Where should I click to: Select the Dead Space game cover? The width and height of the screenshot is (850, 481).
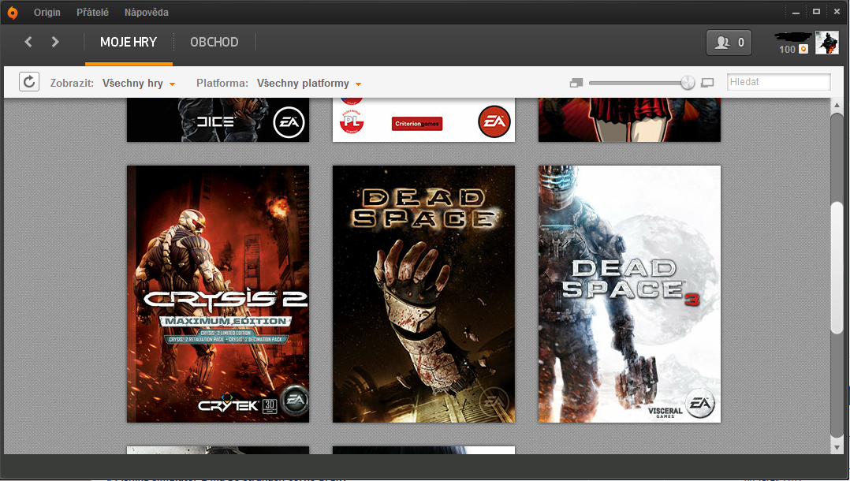(x=423, y=294)
